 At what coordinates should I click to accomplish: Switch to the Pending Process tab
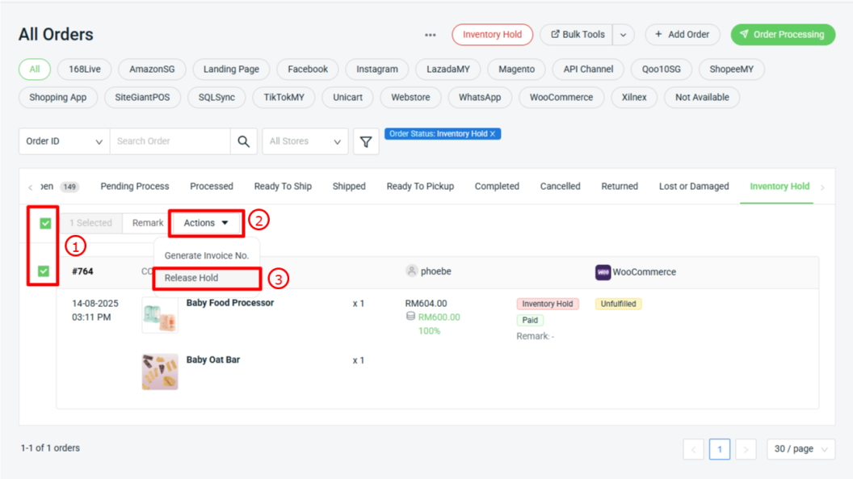135,187
